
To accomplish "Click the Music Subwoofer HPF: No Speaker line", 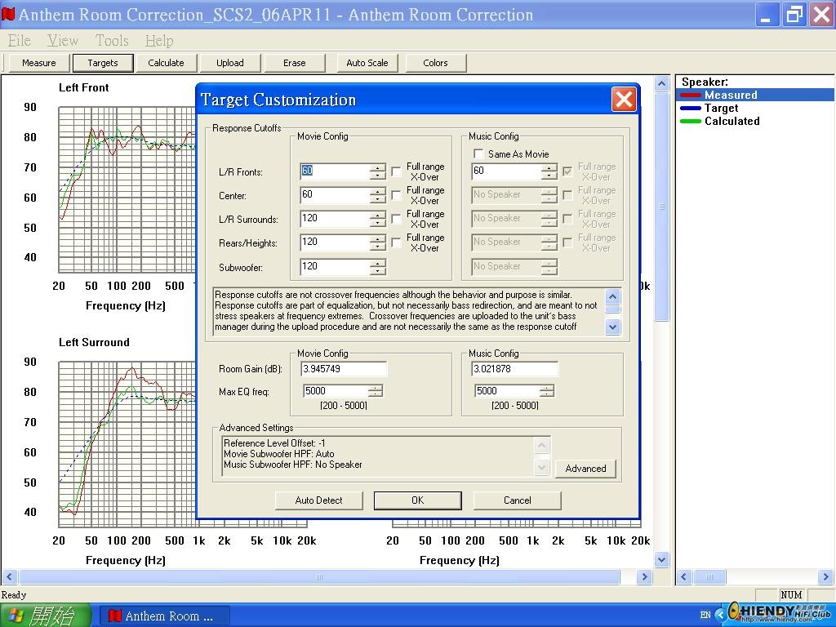I will (293, 465).
